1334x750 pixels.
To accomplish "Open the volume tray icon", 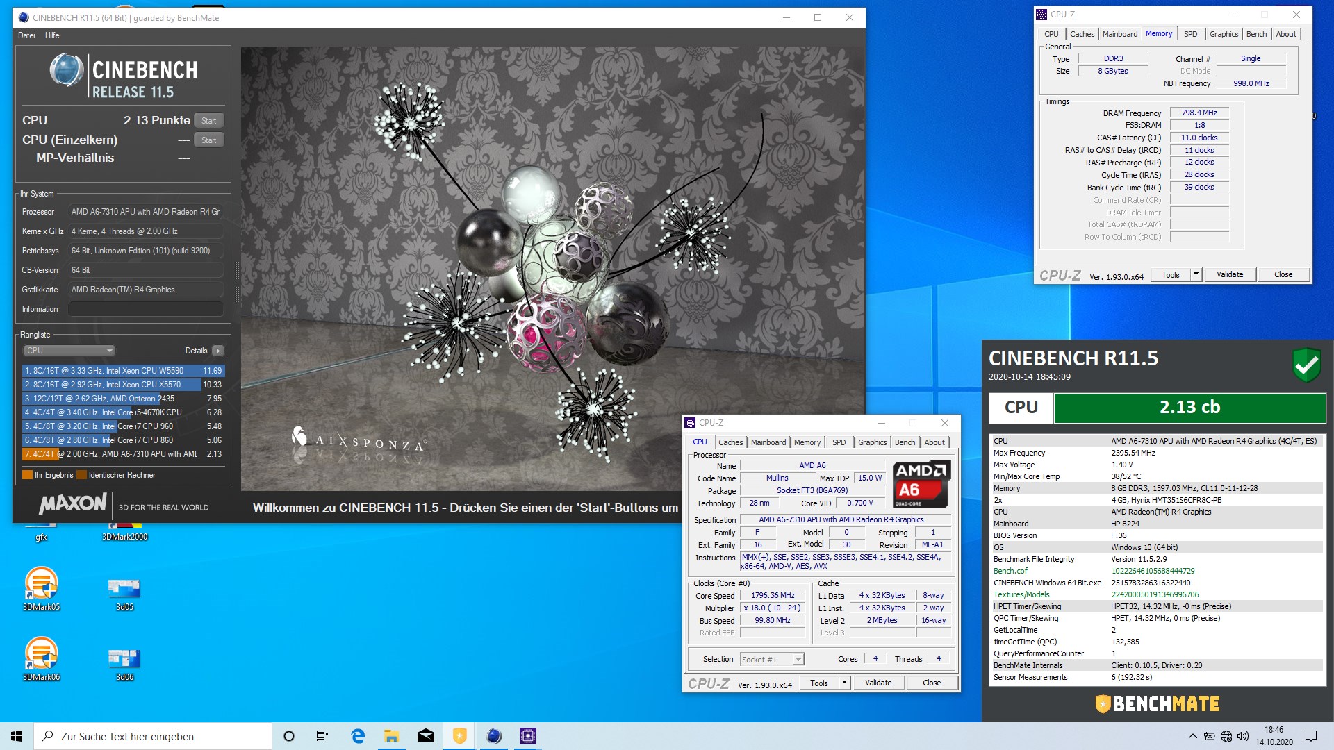I will click(1243, 736).
